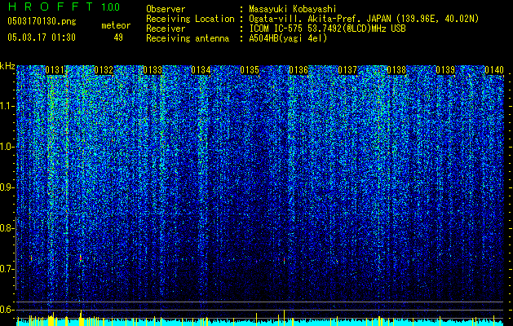The height and width of the screenshot is (326, 513).
Task: Click the 0139 time marker label
Action: point(445,70)
